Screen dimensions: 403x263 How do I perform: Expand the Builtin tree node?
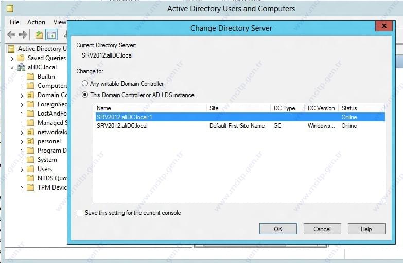pos(22,77)
